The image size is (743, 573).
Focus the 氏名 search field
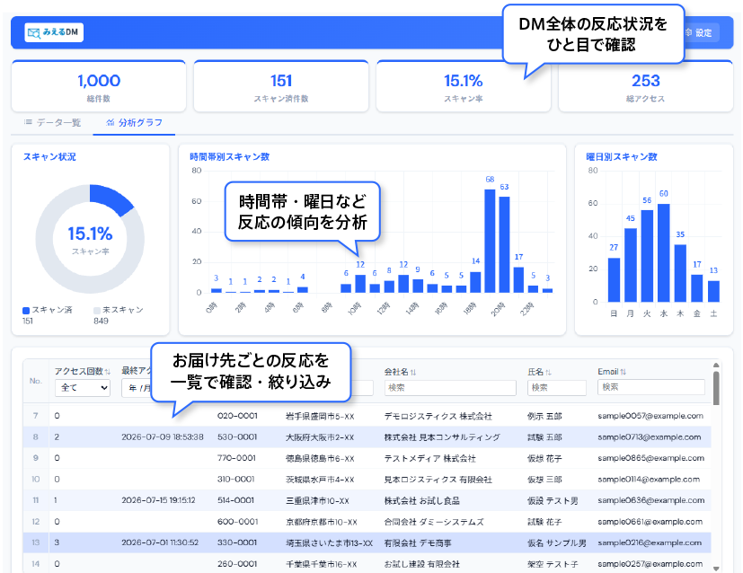tap(557, 388)
